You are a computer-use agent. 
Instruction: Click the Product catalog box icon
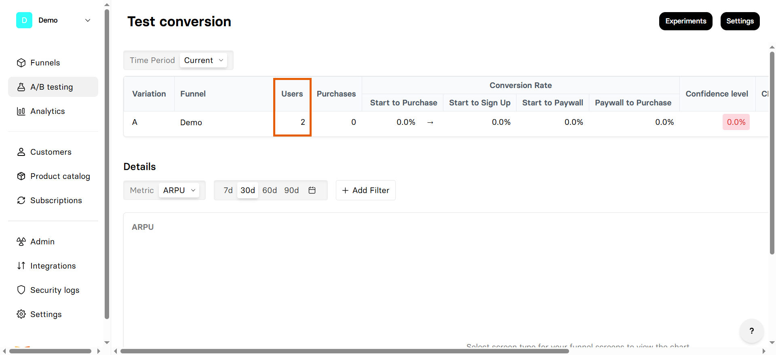(x=21, y=176)
